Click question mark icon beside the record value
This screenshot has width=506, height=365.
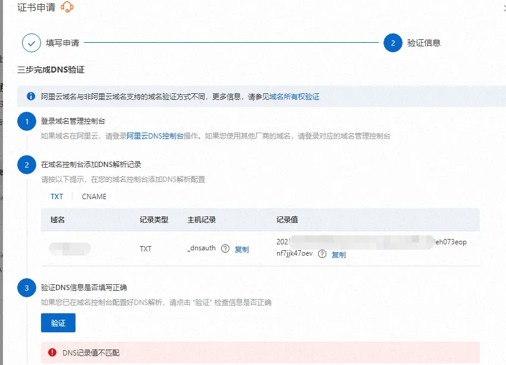point(322,254)
